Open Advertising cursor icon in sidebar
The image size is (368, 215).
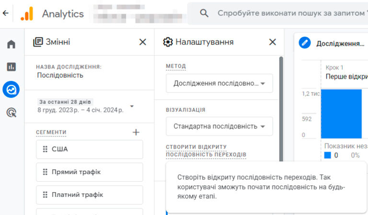coord(11,113)
